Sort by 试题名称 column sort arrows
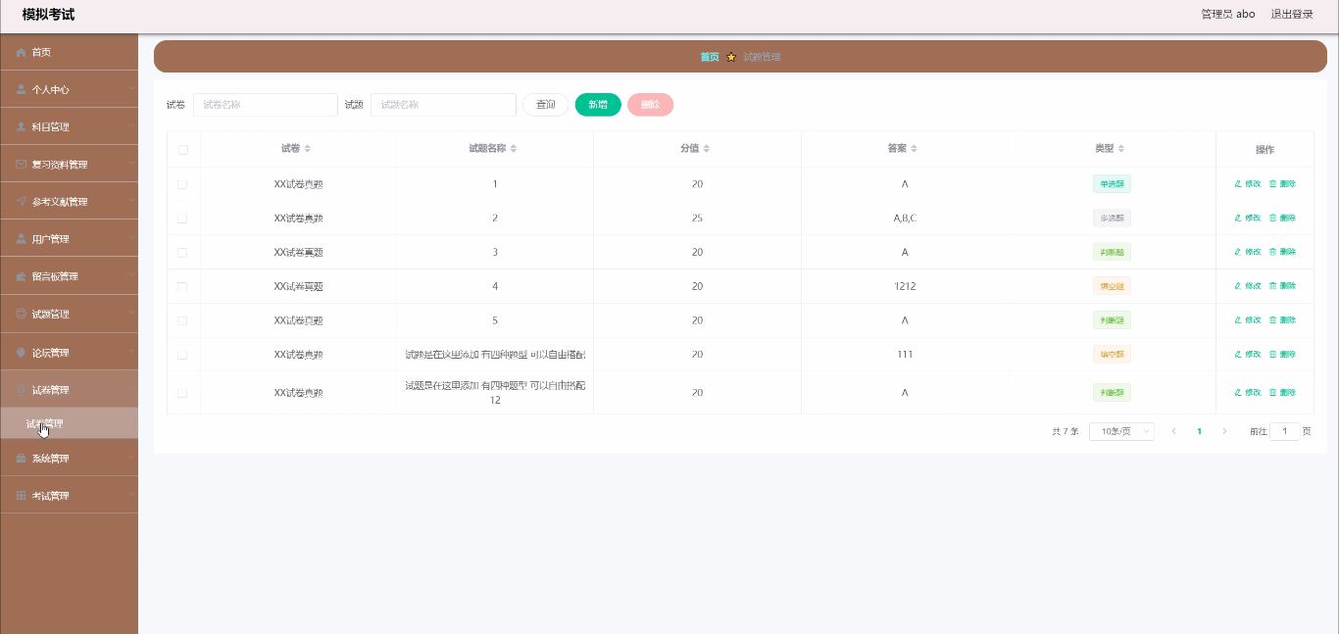The image size is (1339, 634). [x=514, y=149]
